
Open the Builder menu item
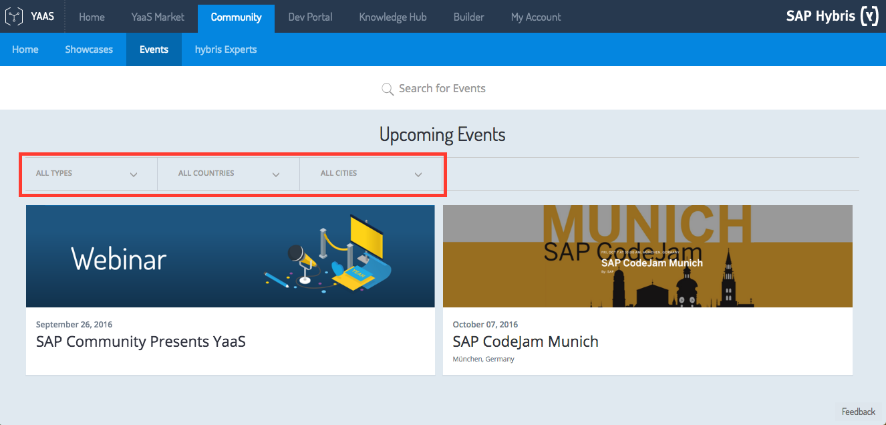coord(468,17)
